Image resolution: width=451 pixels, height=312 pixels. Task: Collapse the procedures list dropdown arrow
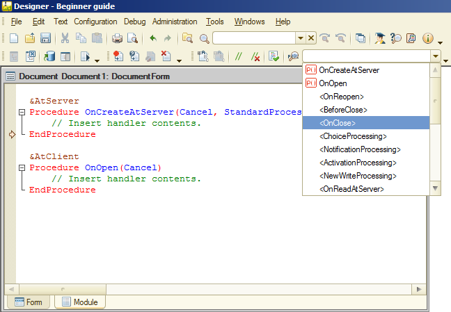click(x=436, y=56)
